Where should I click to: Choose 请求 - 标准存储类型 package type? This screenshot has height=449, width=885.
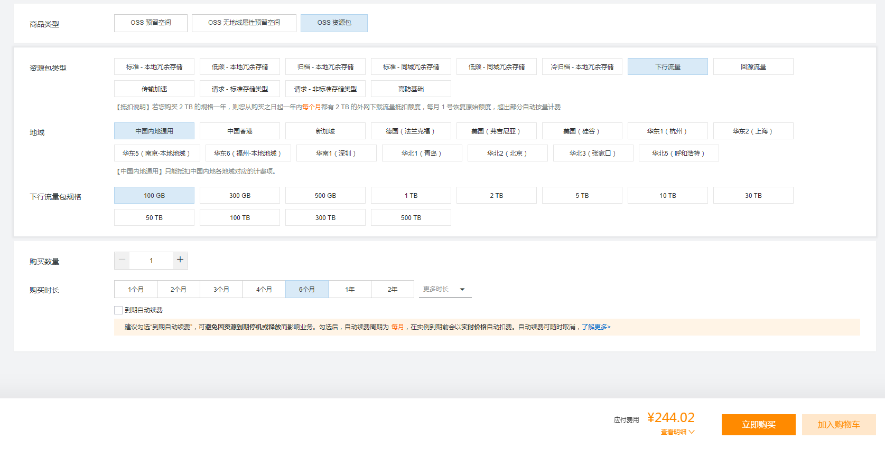pos(240,89)
